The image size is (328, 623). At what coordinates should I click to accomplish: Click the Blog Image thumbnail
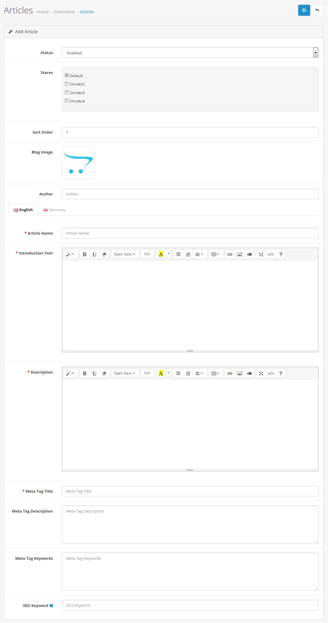pos(78,163)
